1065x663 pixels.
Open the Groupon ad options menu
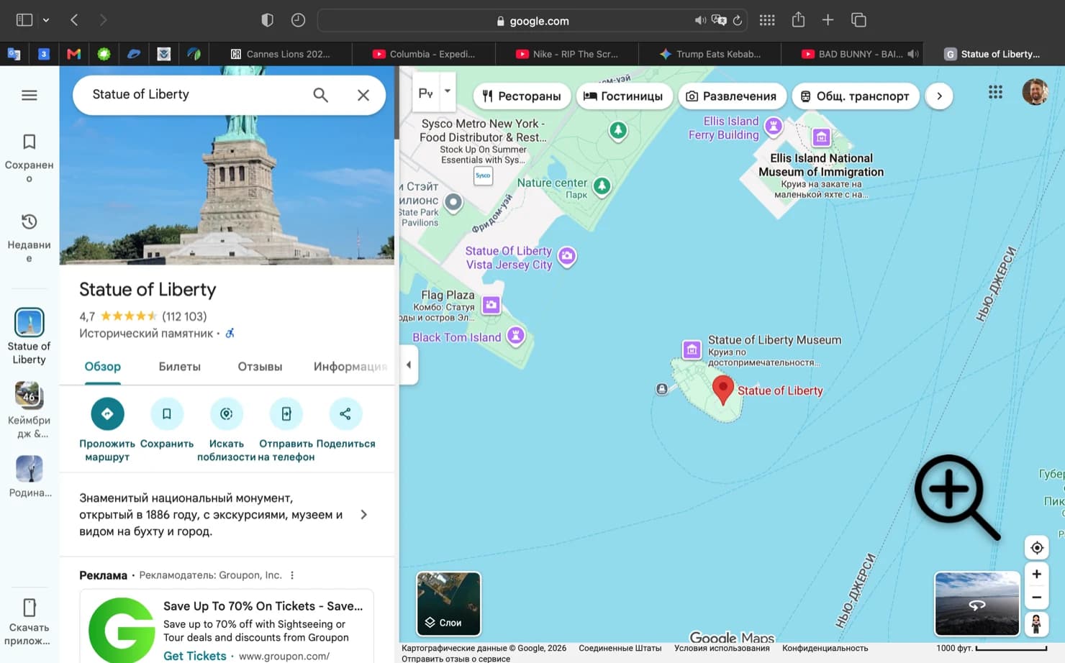pyautogui.click(x=292, y=575)
